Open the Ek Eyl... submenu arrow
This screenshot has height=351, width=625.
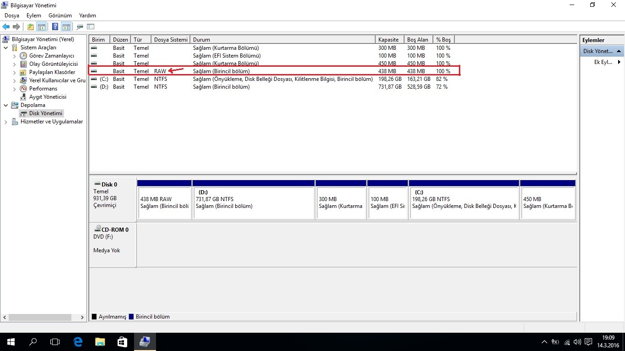619,62
